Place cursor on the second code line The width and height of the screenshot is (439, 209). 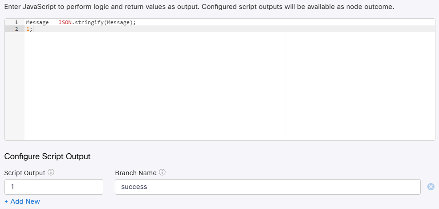(134, 29)
